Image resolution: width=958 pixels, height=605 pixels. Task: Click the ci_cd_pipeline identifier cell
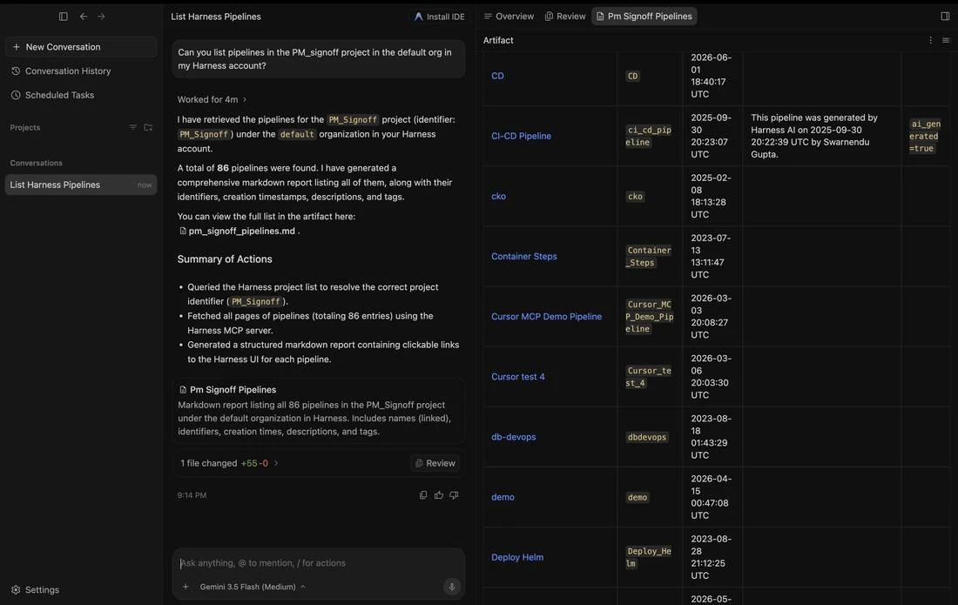649,136
